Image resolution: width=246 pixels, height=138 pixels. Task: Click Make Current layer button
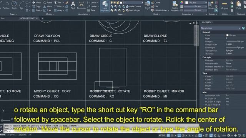pos(133,7)
